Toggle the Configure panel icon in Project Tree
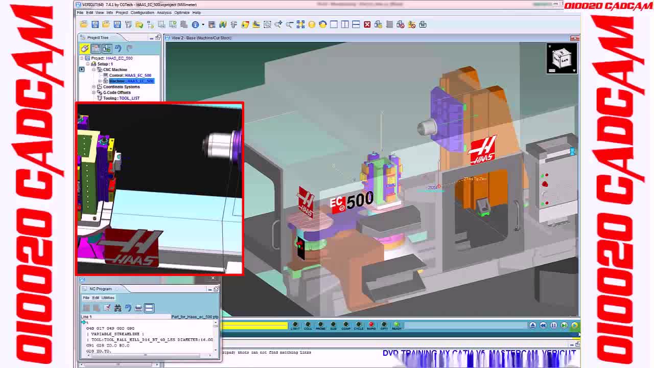This screenshot has width=654, height=368. 96,48
